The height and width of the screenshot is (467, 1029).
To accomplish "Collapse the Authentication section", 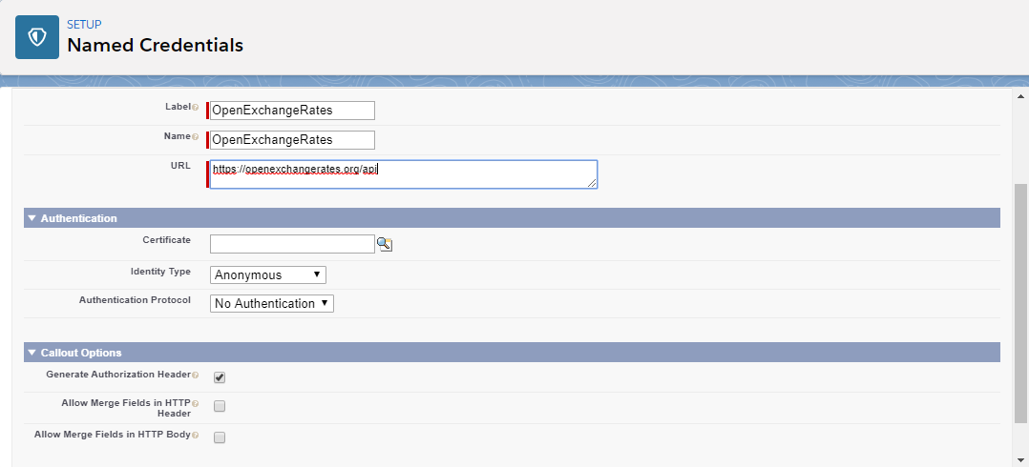I will (x=31, y=218).
